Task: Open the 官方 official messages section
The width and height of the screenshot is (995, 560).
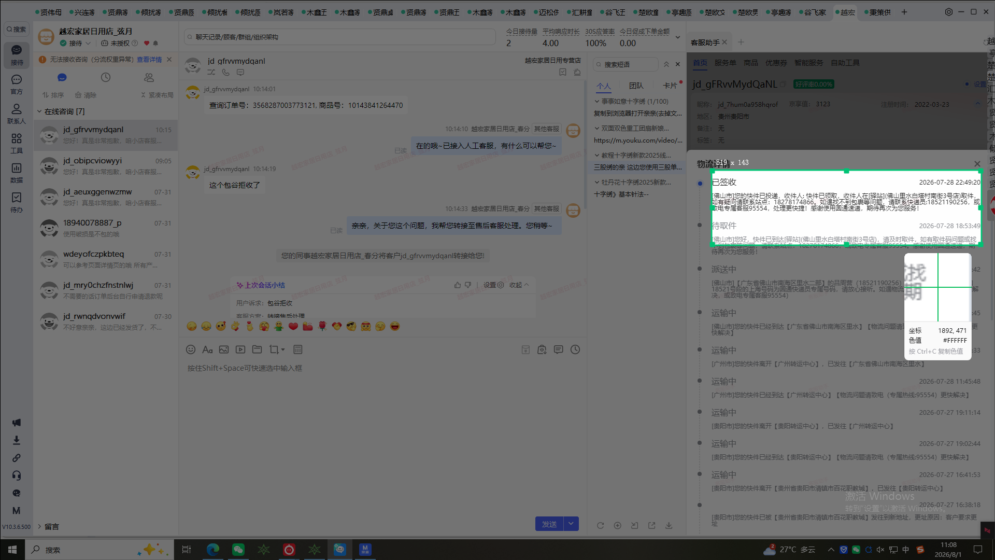Action: [x=17, y=84]
